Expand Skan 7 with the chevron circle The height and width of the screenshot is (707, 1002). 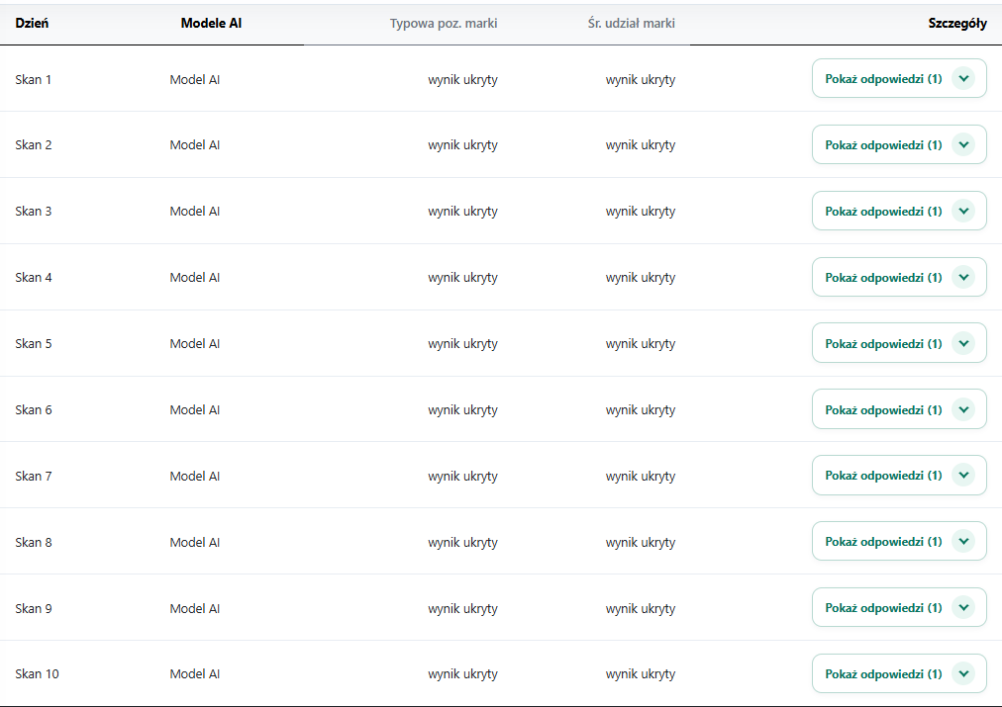[x=963, y=476]
